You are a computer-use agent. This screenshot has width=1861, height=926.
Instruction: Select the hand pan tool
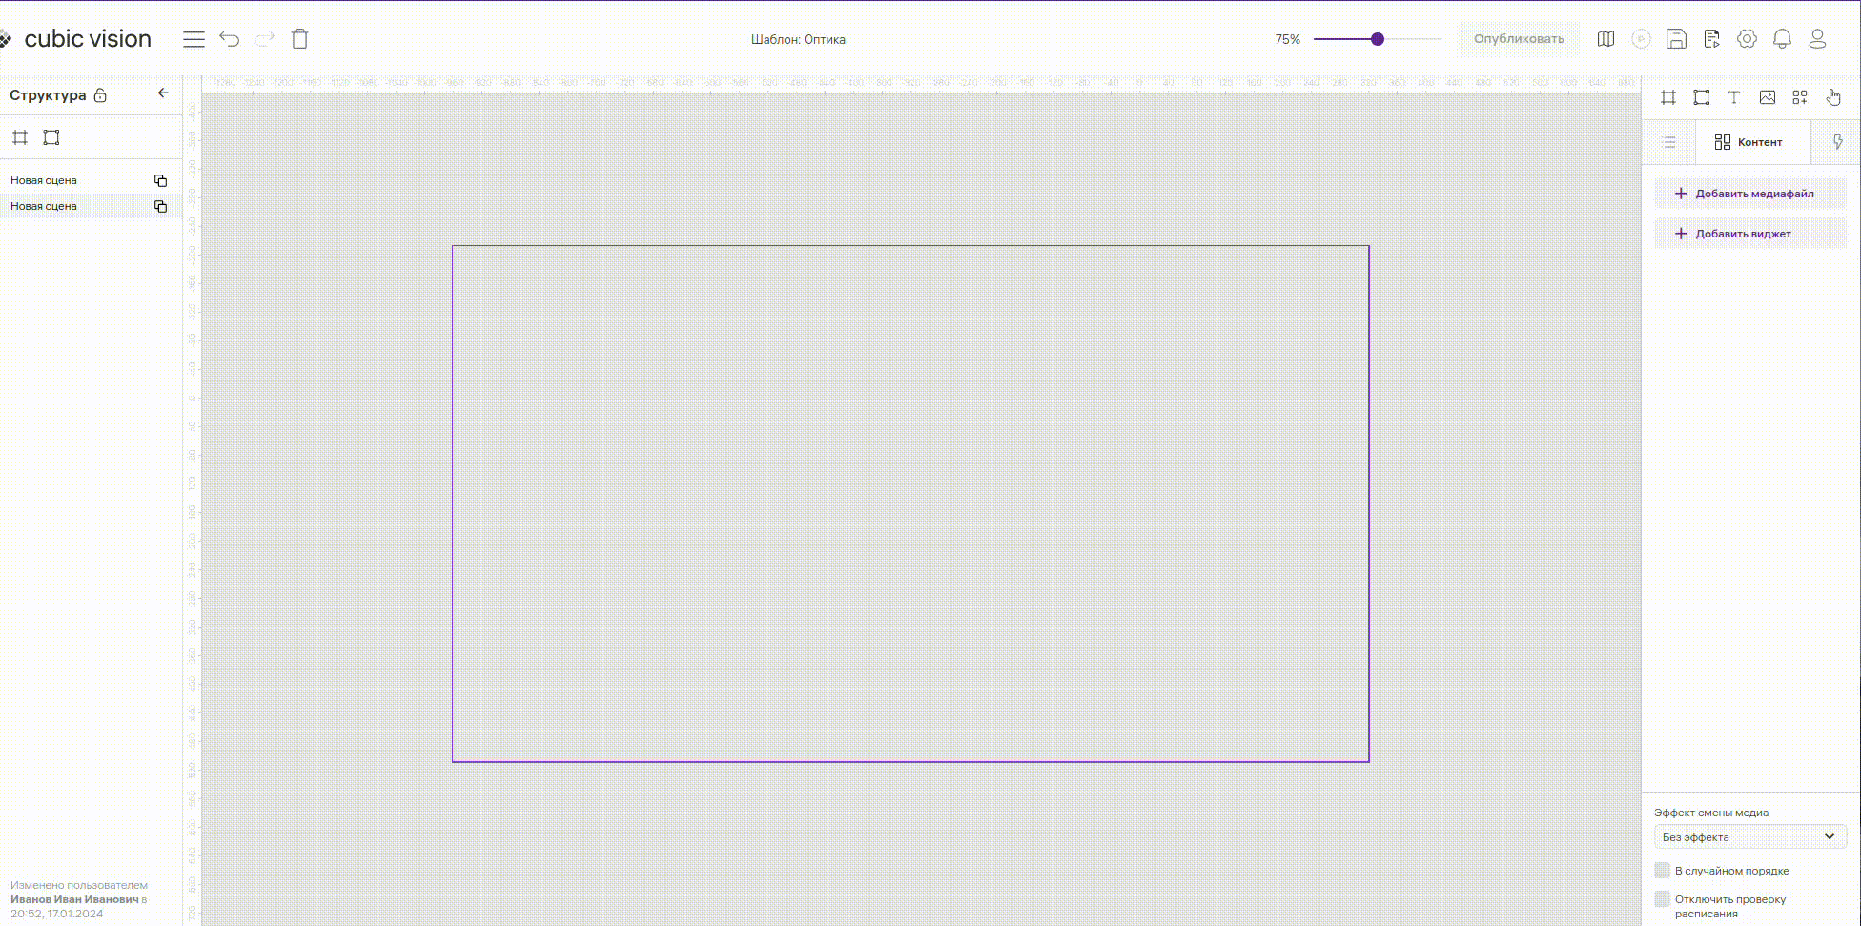(x=1833, y=97)
